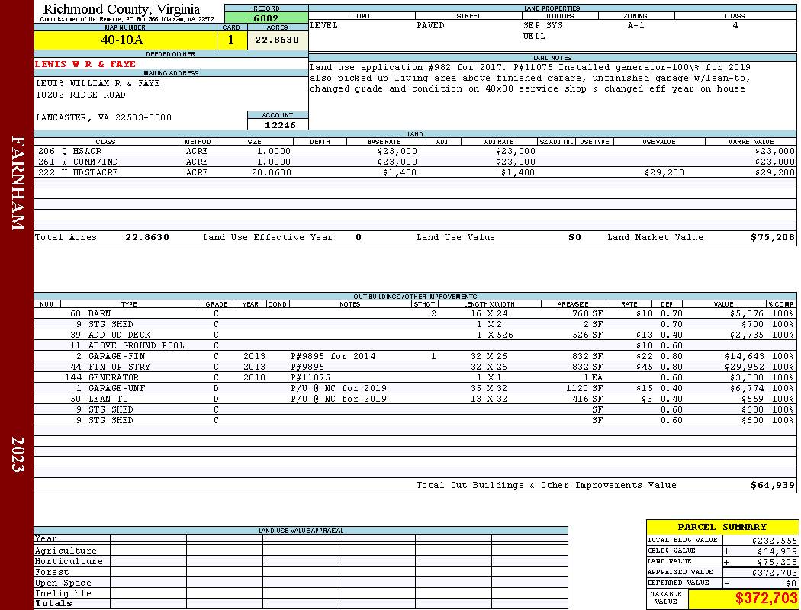Click the PARCEL SUMMARY header

click(x=722, y=527)
